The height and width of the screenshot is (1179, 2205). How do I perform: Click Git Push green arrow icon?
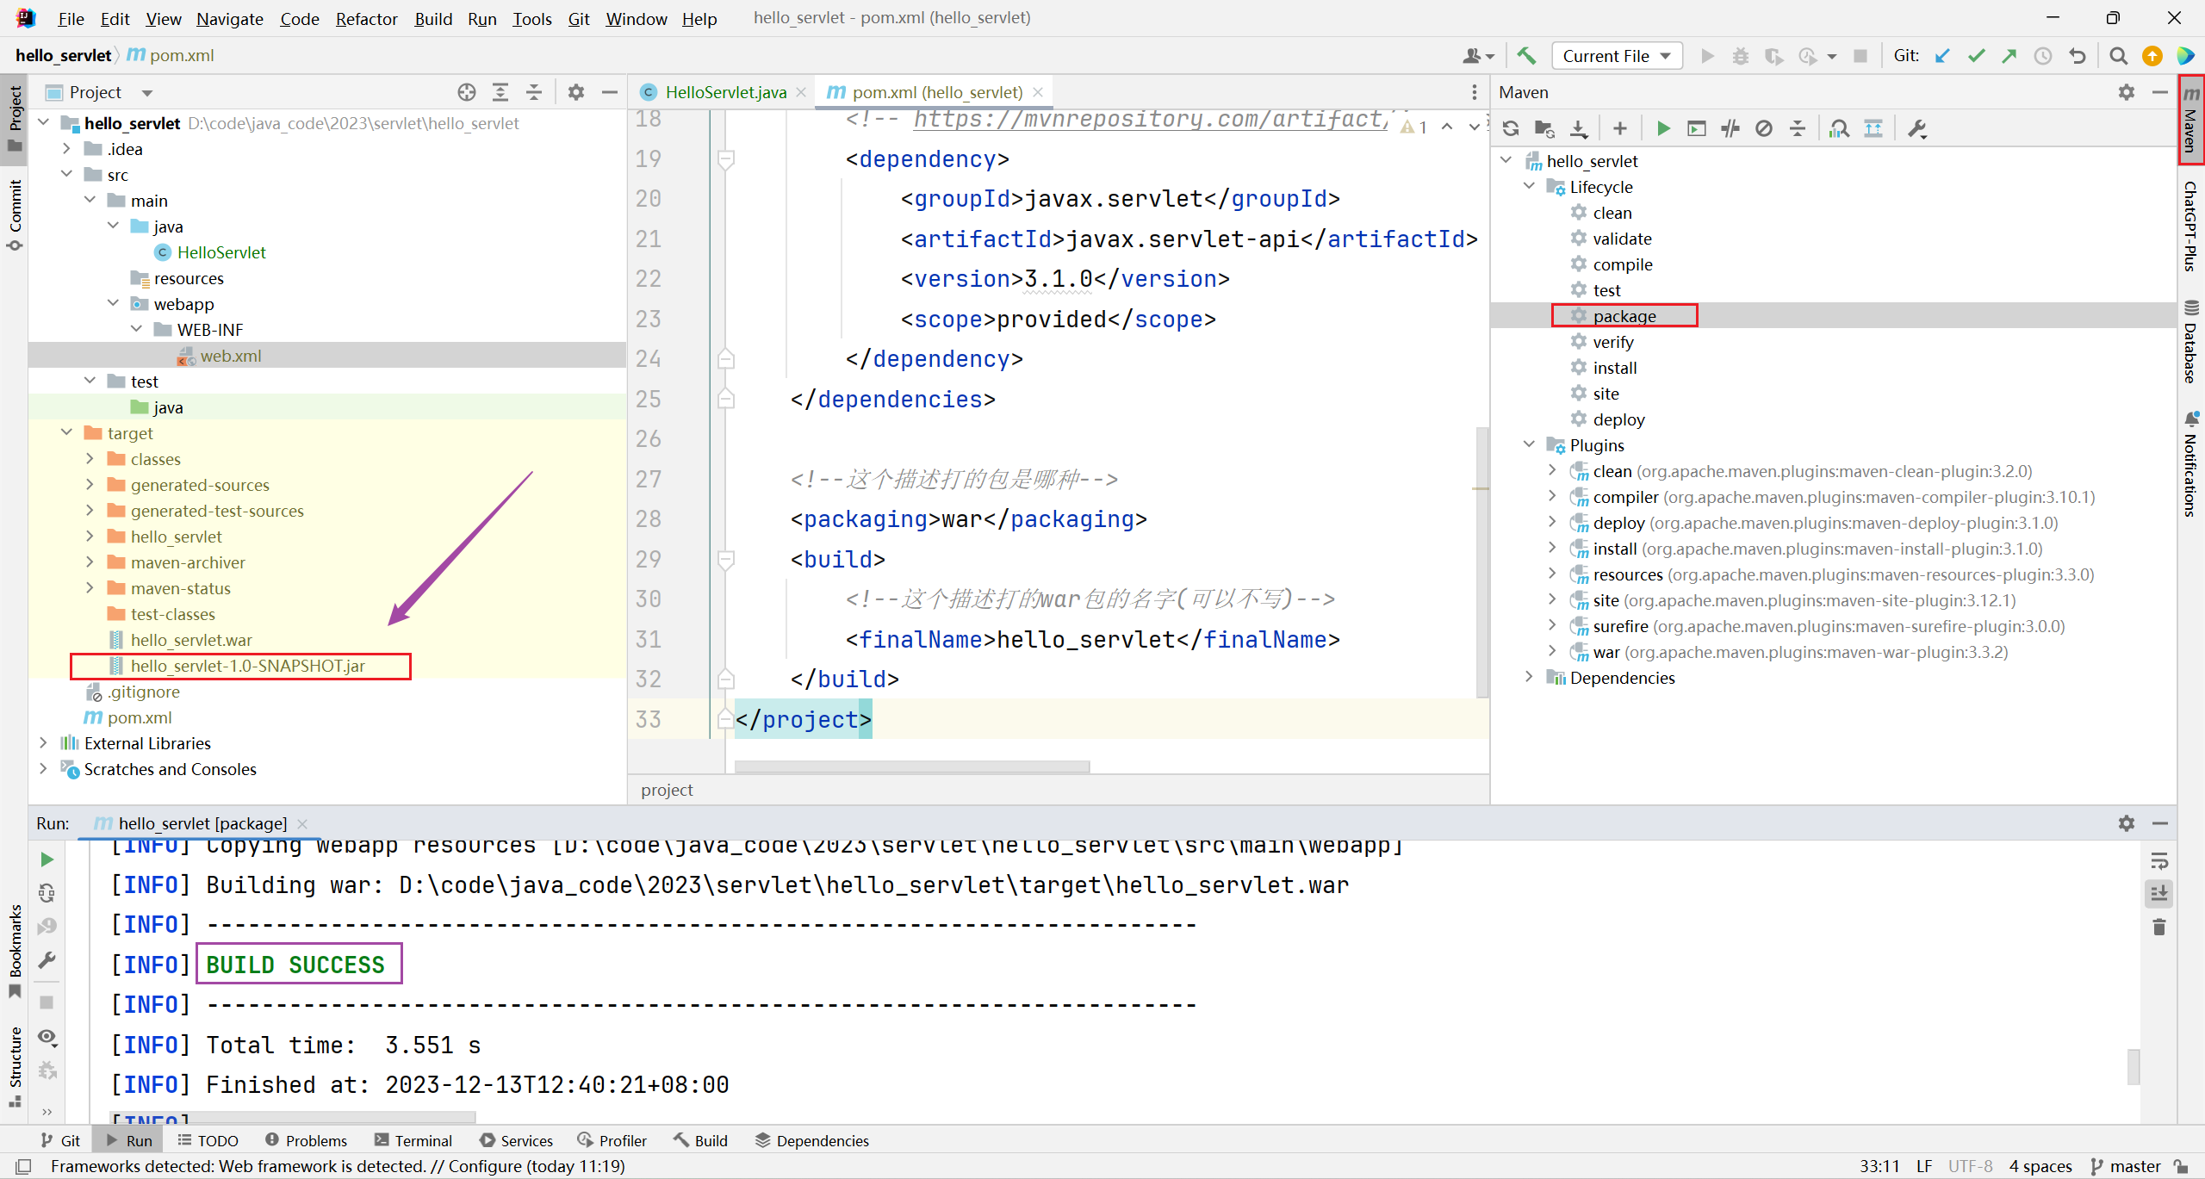coord(2009,56)
